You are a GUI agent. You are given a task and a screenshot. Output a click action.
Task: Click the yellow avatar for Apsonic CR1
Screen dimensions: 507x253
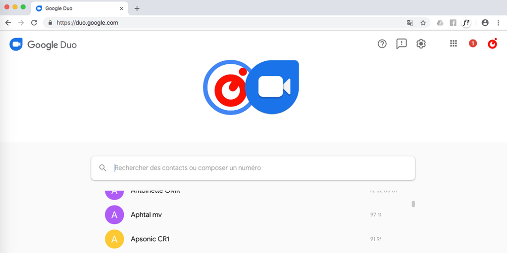tap(114, 239)
